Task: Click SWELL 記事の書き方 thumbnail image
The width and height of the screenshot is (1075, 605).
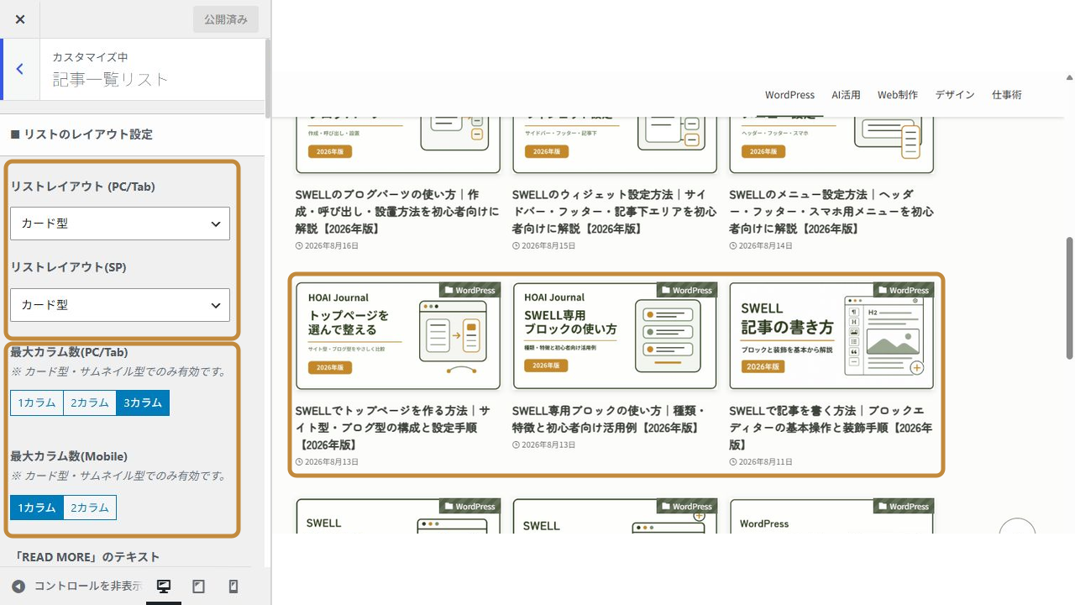Action: tap(831, 336)
